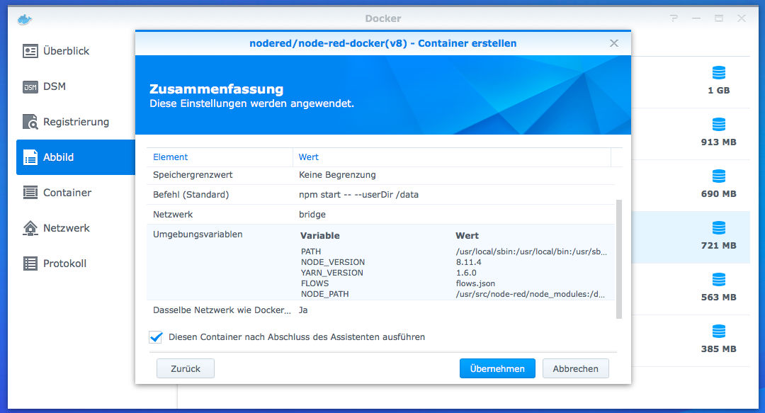Click the PATH variable name

click(x=311, y=251)
